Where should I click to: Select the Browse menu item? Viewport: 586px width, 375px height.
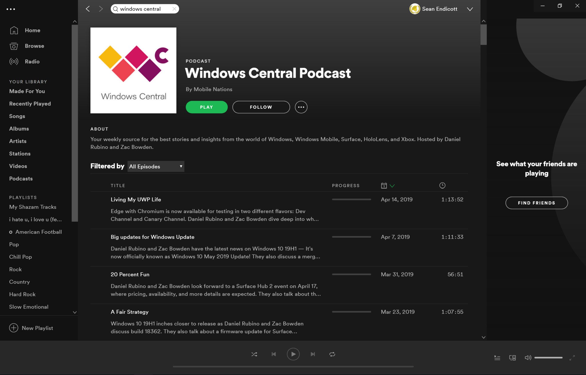[x=34, y=46]
